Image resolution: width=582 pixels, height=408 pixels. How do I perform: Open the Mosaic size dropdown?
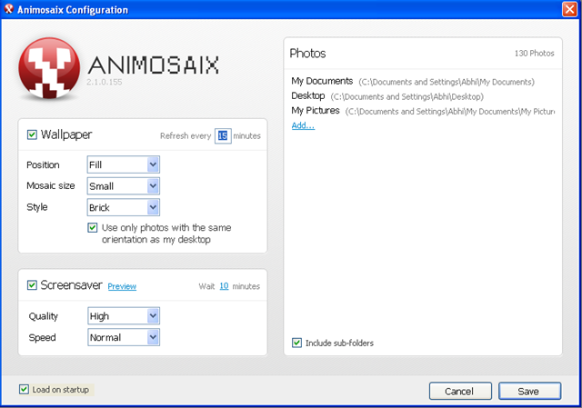coord(124,185)
